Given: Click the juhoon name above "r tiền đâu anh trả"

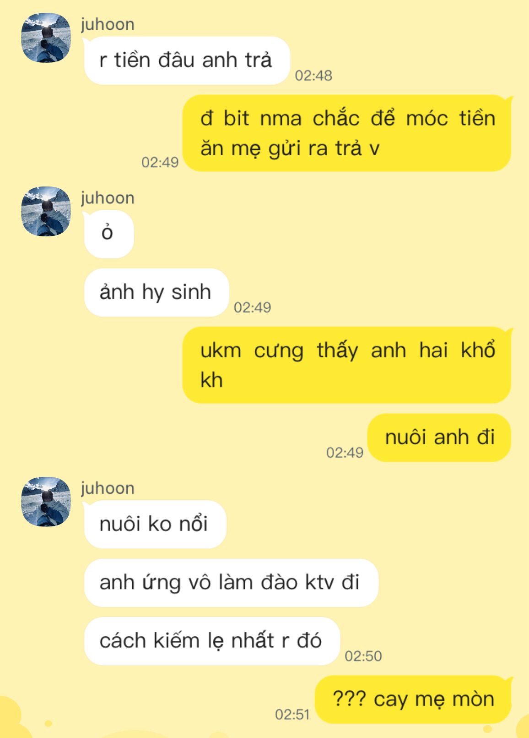Looking at the screenshot, I should (x=108, y=24).
